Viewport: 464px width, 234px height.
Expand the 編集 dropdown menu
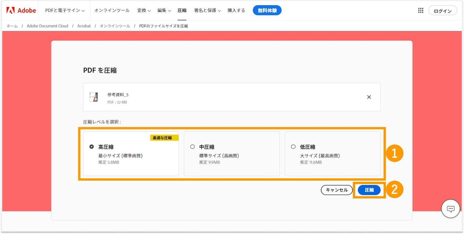(x=164, y=10)
